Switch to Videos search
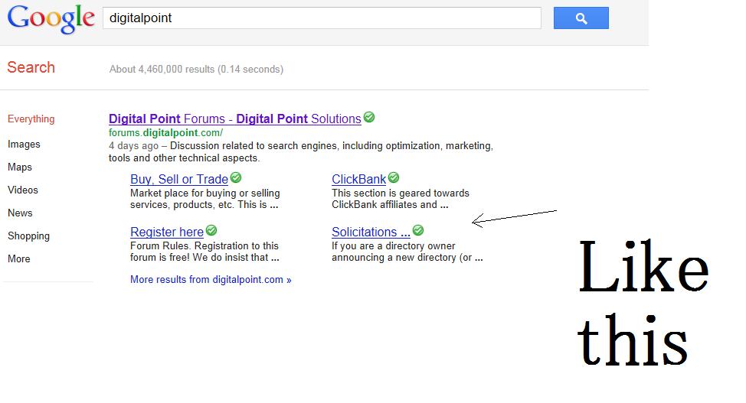 [x=23, y=190]
